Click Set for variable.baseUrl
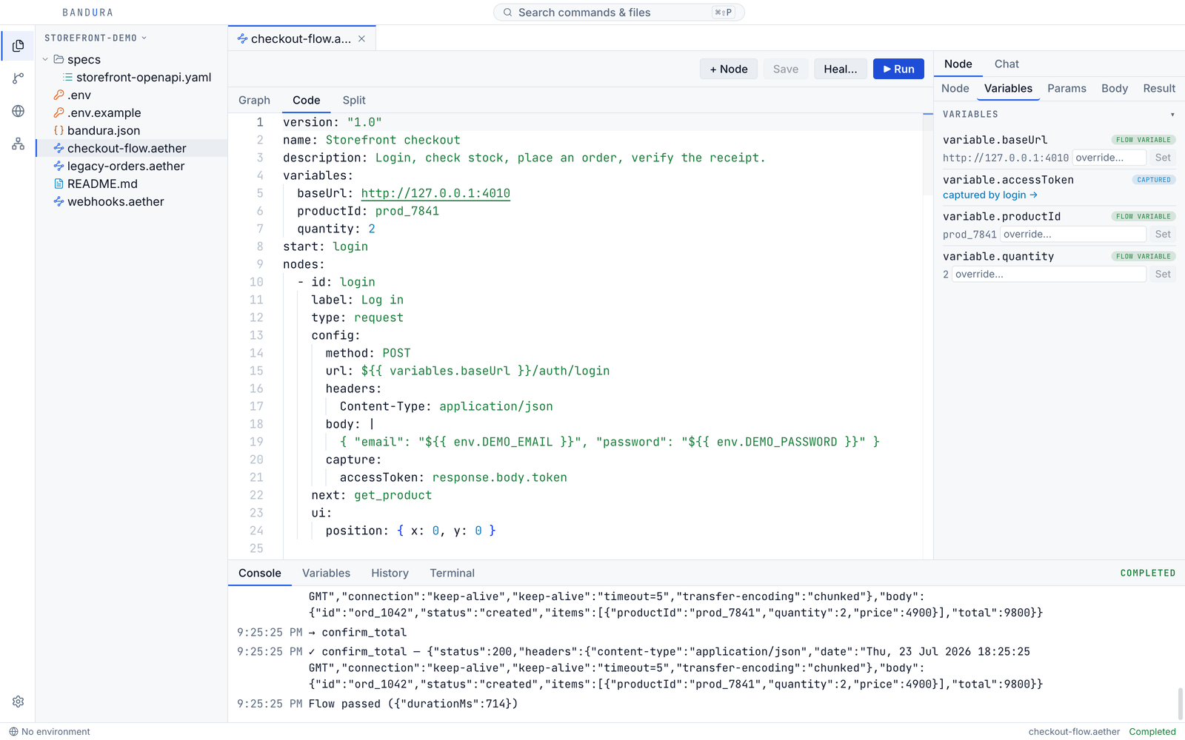1185x740 pixels. coord(1163,158)
